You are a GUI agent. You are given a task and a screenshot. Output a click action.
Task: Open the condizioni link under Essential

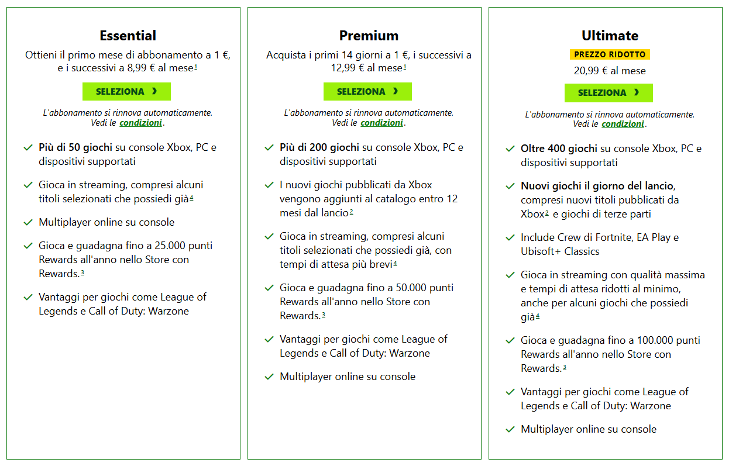tap(140, 123)
